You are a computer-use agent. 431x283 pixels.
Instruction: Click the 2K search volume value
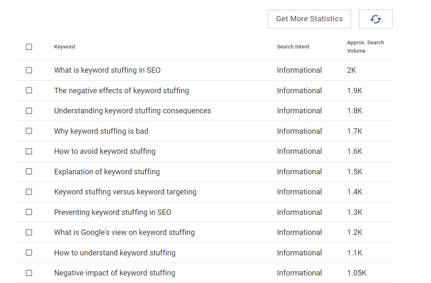351,70
